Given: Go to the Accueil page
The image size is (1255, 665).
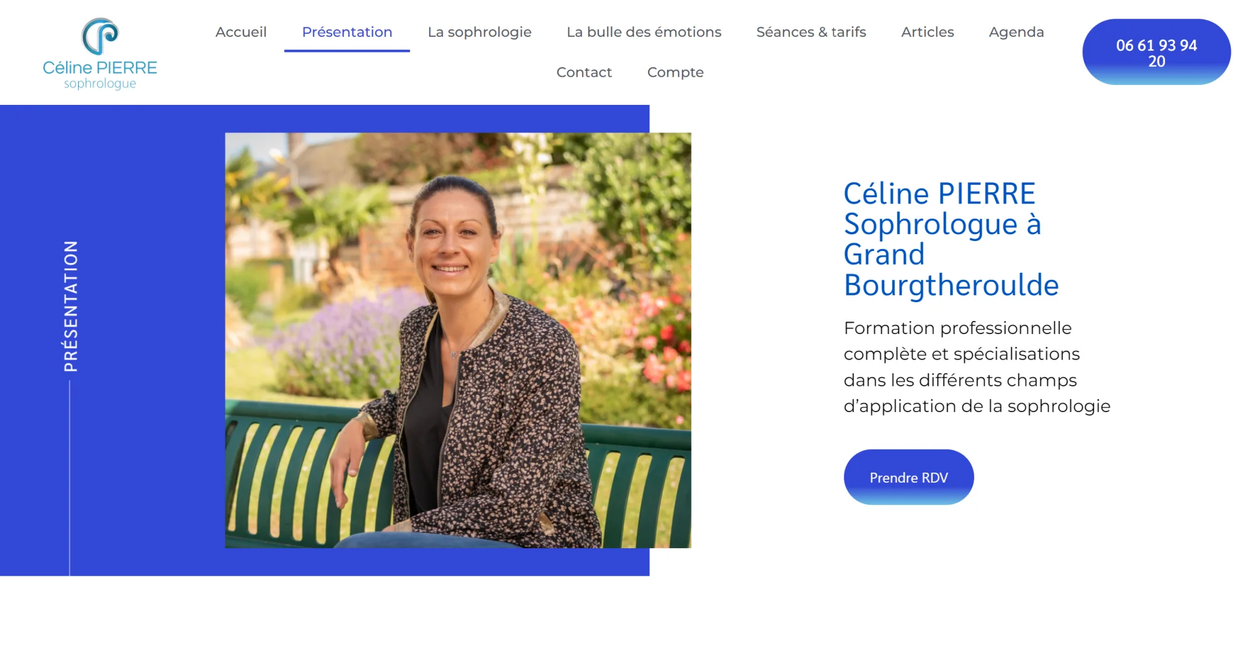Looking at the screenshot, I should click(241, 32).
